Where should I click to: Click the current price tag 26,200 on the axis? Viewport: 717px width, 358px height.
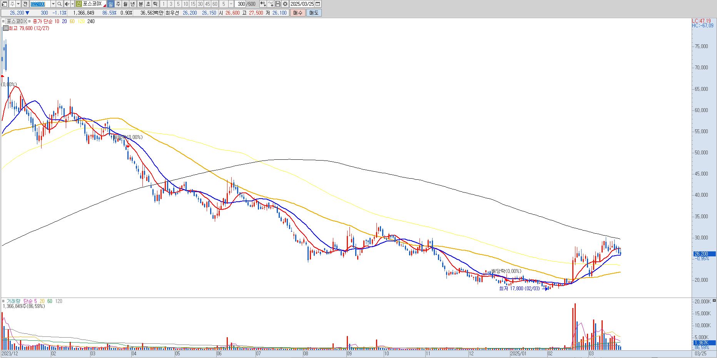pos(704,254)
